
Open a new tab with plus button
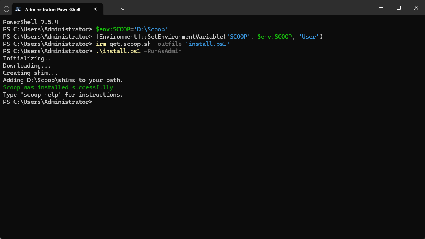tap(112, 9)
